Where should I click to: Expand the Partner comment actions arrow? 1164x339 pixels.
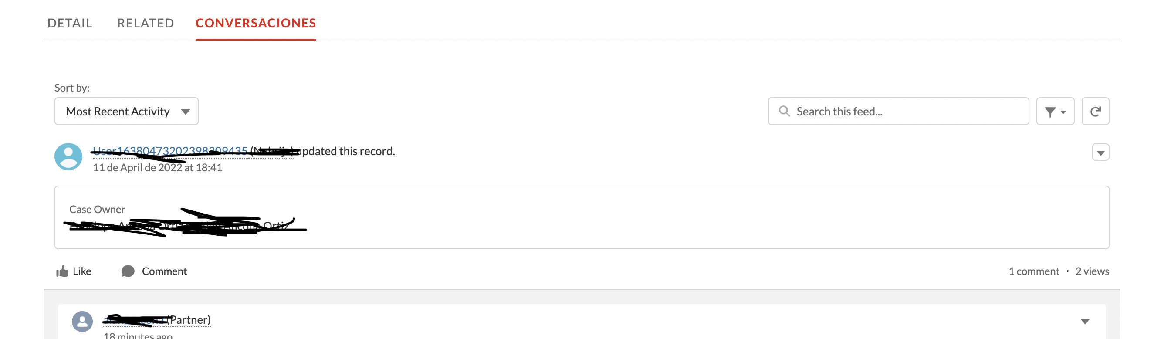(1084, 322)
